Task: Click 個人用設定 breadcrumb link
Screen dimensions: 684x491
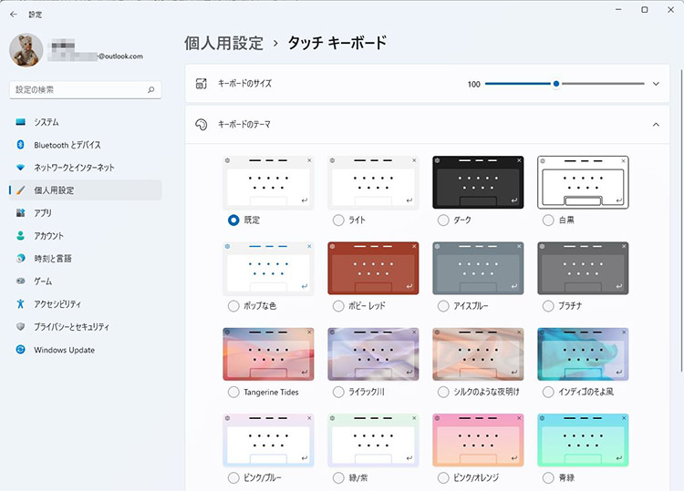Action: [223, 43]
